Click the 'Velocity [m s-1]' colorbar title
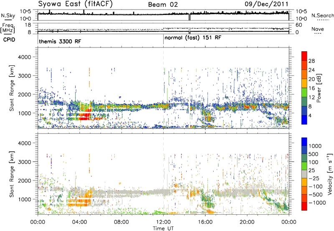334x231 pixels. point(330,174)
